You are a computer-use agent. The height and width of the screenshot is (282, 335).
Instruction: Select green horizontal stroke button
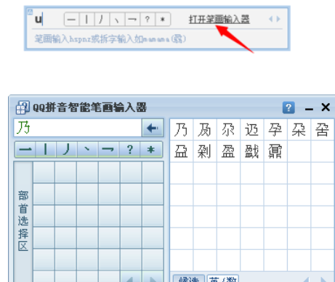(25, 150)
